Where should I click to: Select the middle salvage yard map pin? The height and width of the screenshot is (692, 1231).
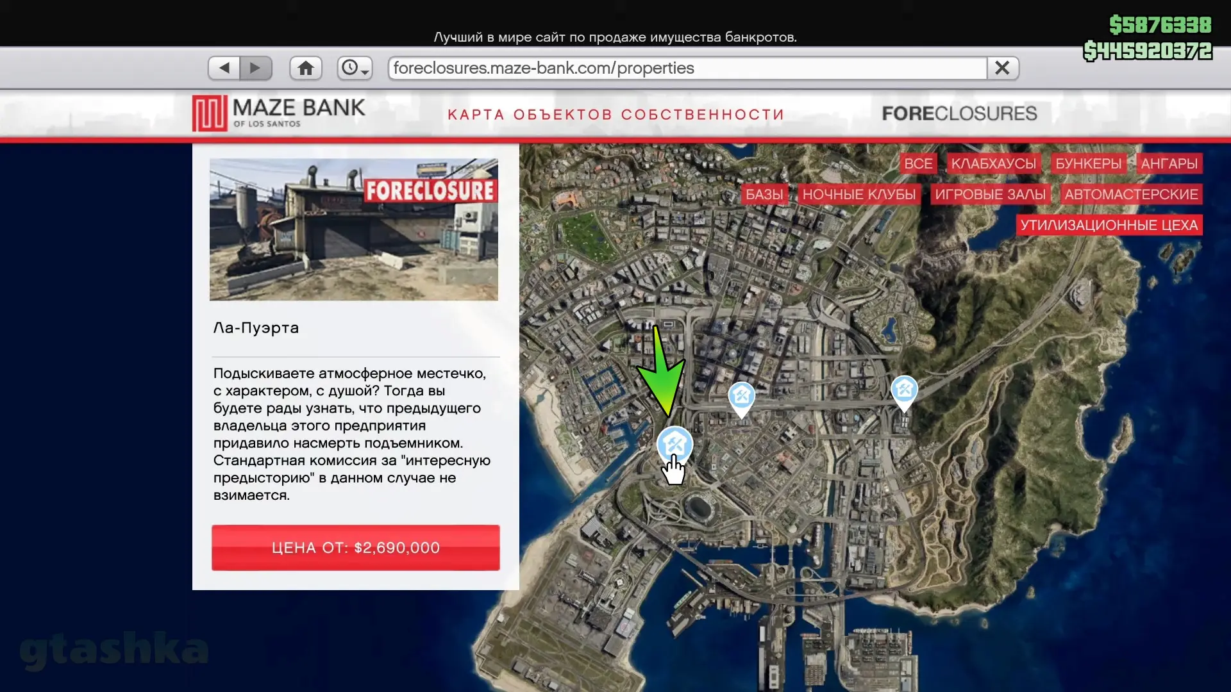coord(742,399)
